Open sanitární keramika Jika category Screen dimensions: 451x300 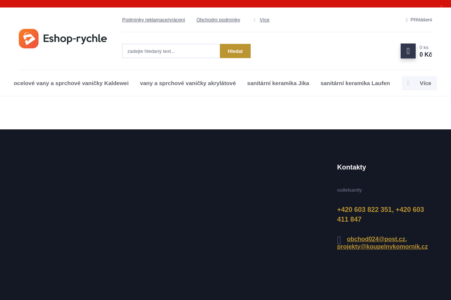[x=278, y=83]
